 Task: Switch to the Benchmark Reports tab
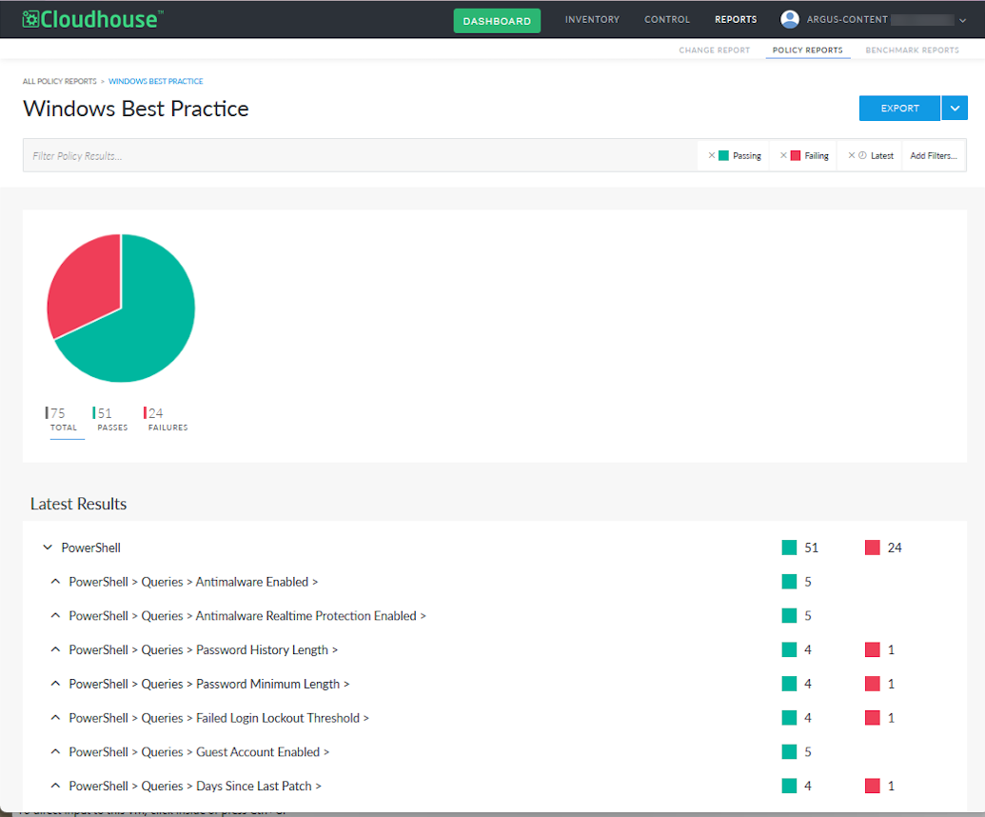click(x=912, y=50)
